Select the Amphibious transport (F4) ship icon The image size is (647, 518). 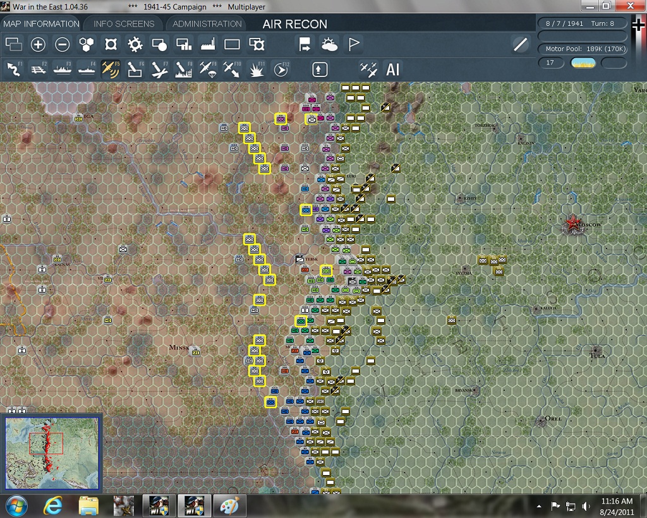pos(87,69)
